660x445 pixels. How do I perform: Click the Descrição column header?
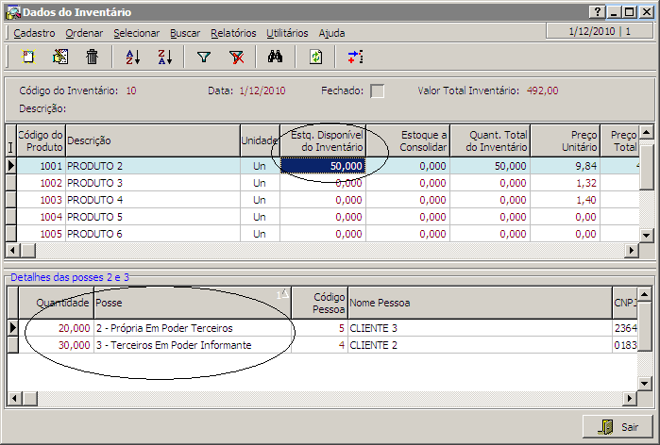click(153, 140)
